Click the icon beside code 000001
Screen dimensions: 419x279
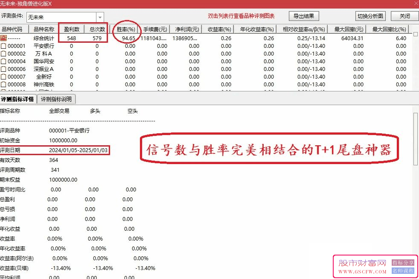click(x=3, y=46)
